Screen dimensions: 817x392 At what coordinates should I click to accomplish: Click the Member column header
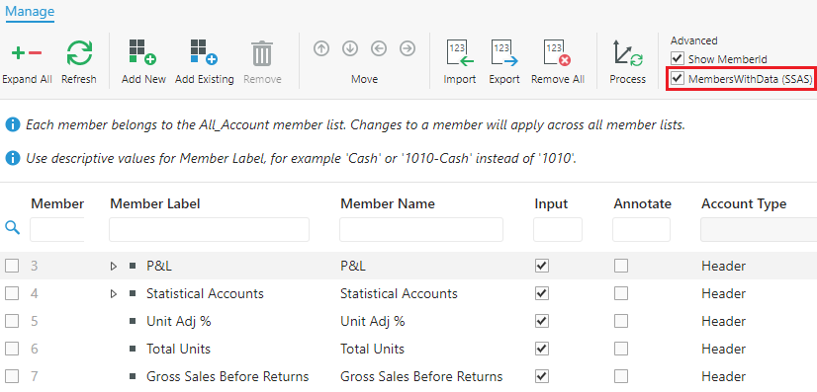(x=57, y=203)
